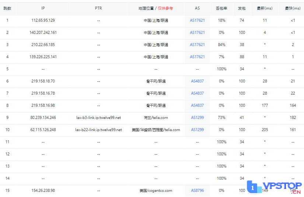The image size is (304, 197).
Task: Click AS4837 link for 219.158.16.78
Action: [197, 94]
